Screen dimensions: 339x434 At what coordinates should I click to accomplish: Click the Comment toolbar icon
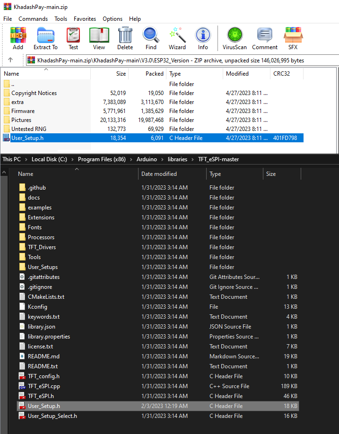tap(265, 35)
